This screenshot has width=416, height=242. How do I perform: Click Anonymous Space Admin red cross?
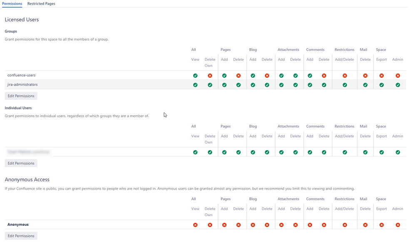[398, 225]
